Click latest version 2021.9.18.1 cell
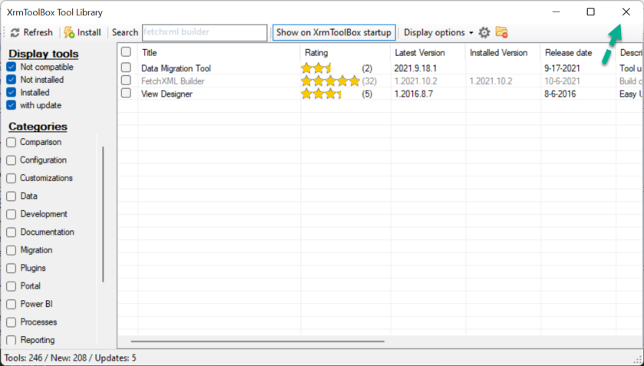The image size is (644, 366). pyautogui.click(x=415, y=68)
